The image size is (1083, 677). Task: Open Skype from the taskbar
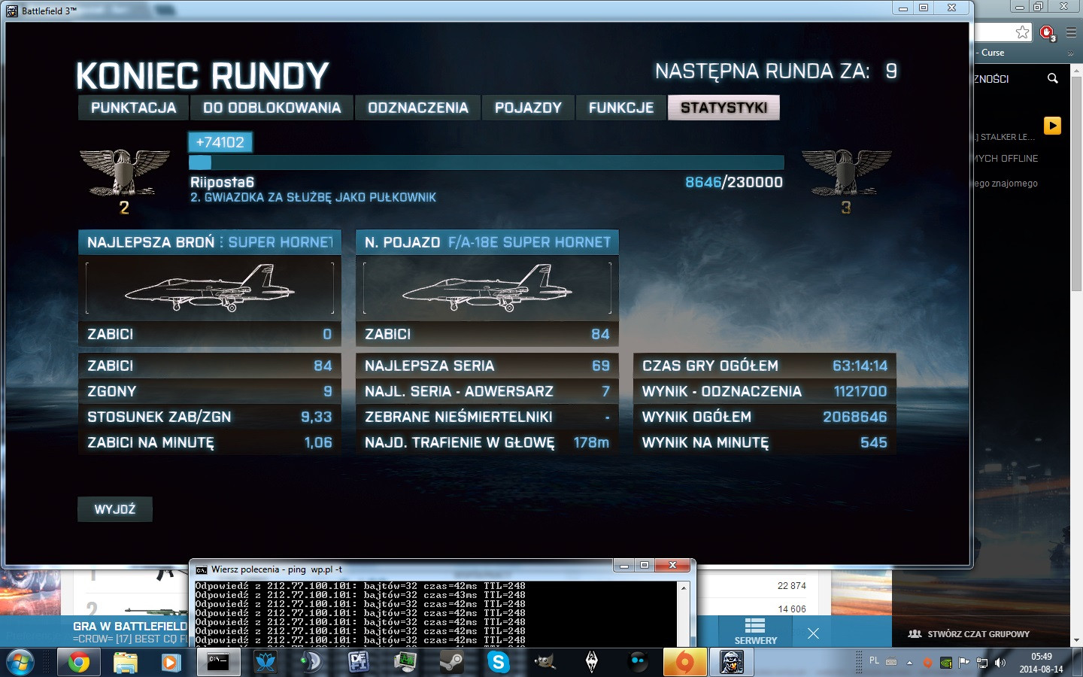click(498, 662)
